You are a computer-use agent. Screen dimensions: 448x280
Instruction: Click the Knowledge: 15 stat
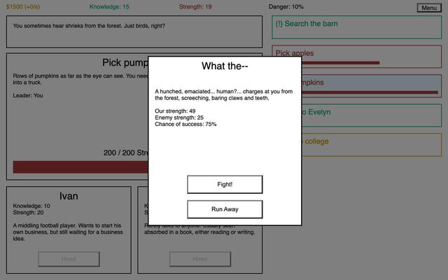(109, 7)
